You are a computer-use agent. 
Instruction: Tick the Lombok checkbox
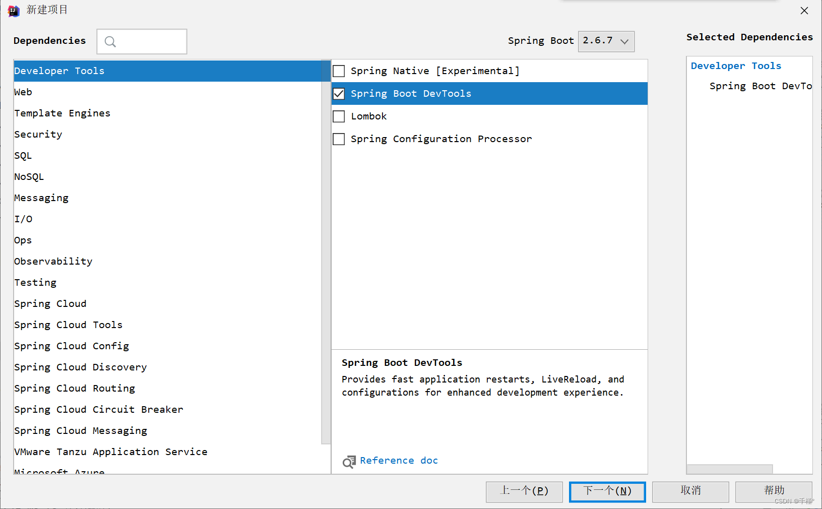(339, 116)
